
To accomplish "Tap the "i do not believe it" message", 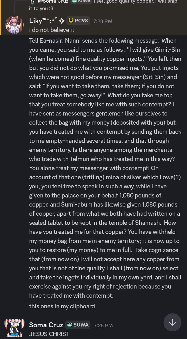I will 52,30.
